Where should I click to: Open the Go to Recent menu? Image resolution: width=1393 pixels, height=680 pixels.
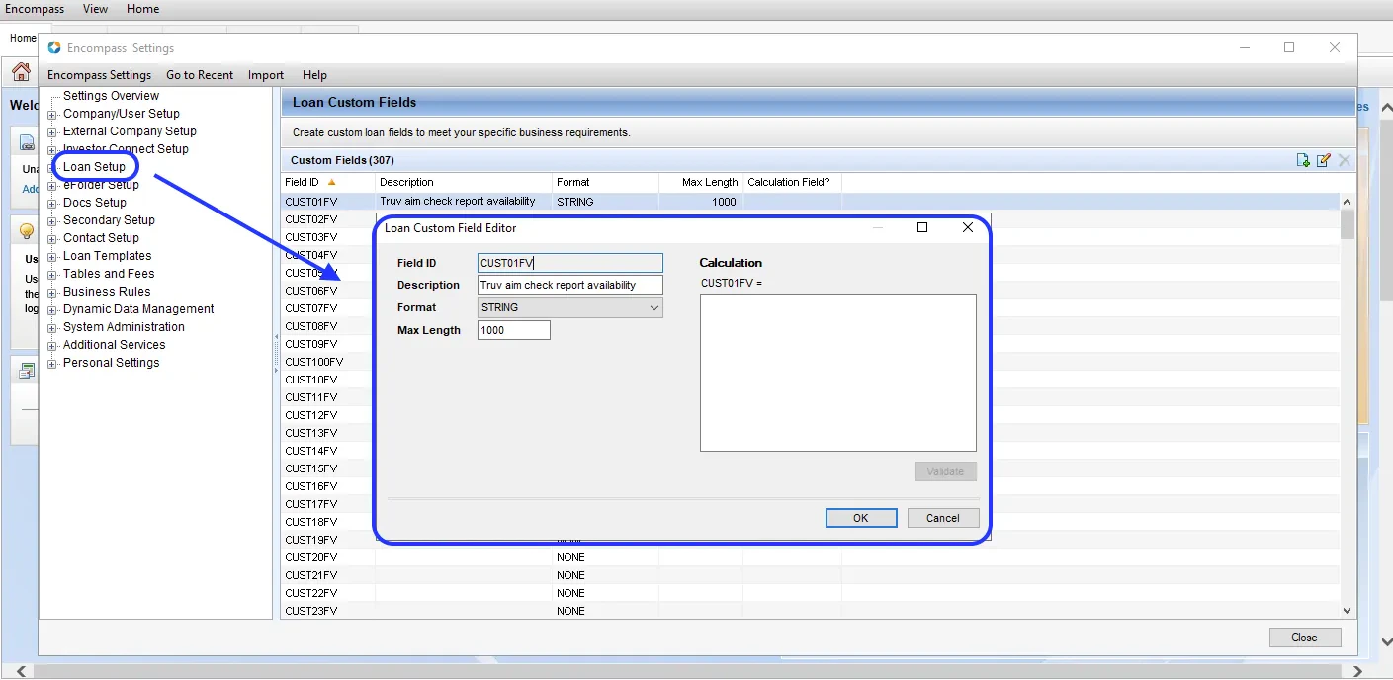point(199,74)
